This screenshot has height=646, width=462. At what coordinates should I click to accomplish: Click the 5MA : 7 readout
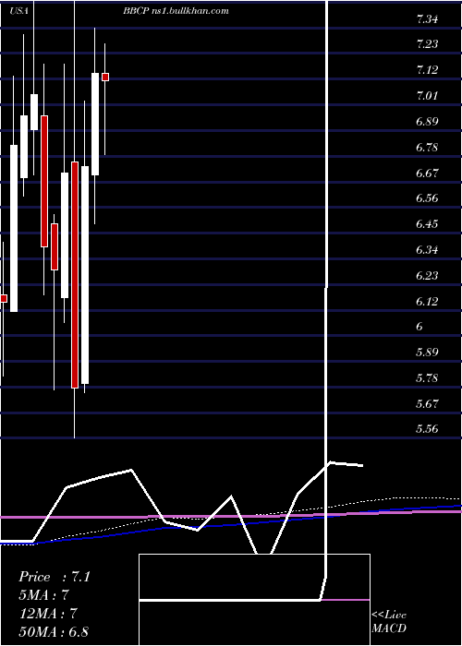(43, 595)
